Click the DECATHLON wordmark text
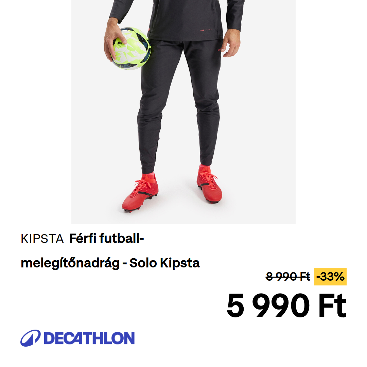 click(x=89, y=338)
